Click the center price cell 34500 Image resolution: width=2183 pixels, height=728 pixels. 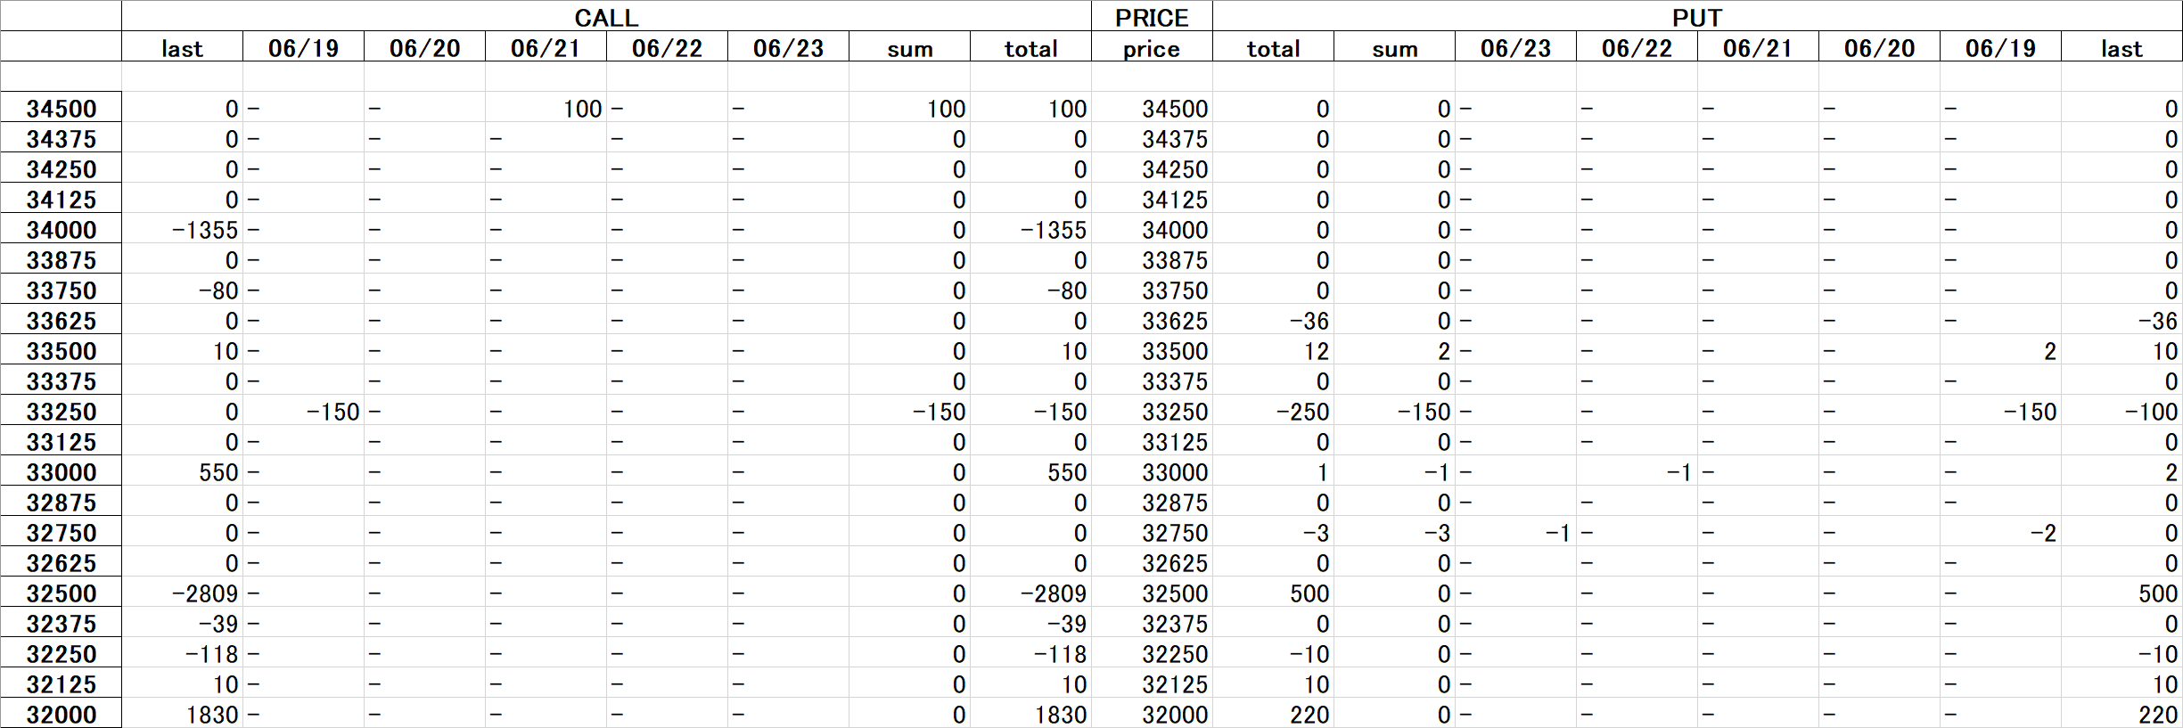[1152, 109]
